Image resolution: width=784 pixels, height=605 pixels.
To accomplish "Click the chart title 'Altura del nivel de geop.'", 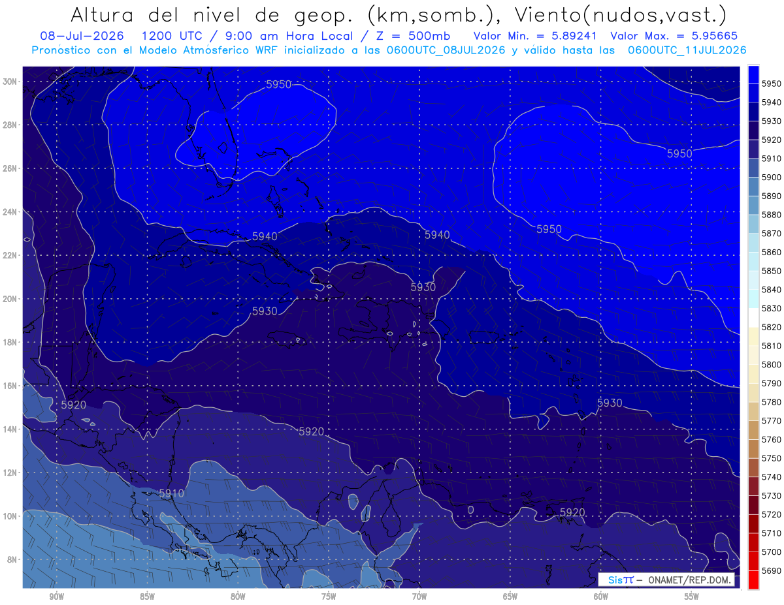I will click(x=213, y=14).
